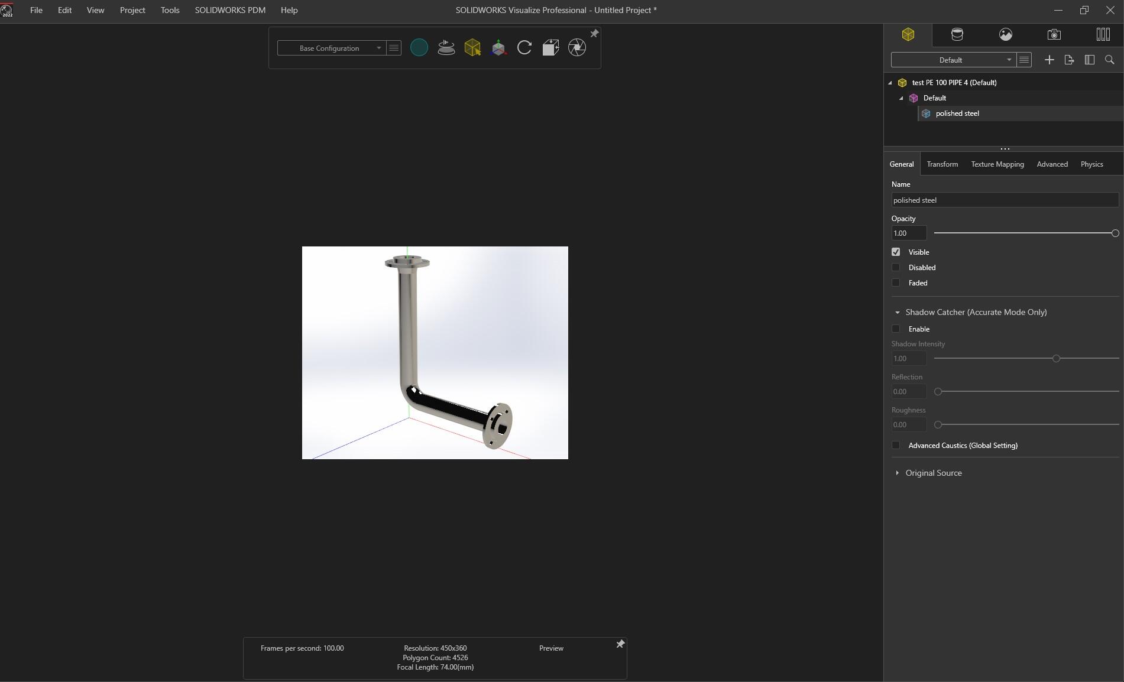
Task: Click the search magnifier in the model panel
Action: click(x=1109, y=60)
